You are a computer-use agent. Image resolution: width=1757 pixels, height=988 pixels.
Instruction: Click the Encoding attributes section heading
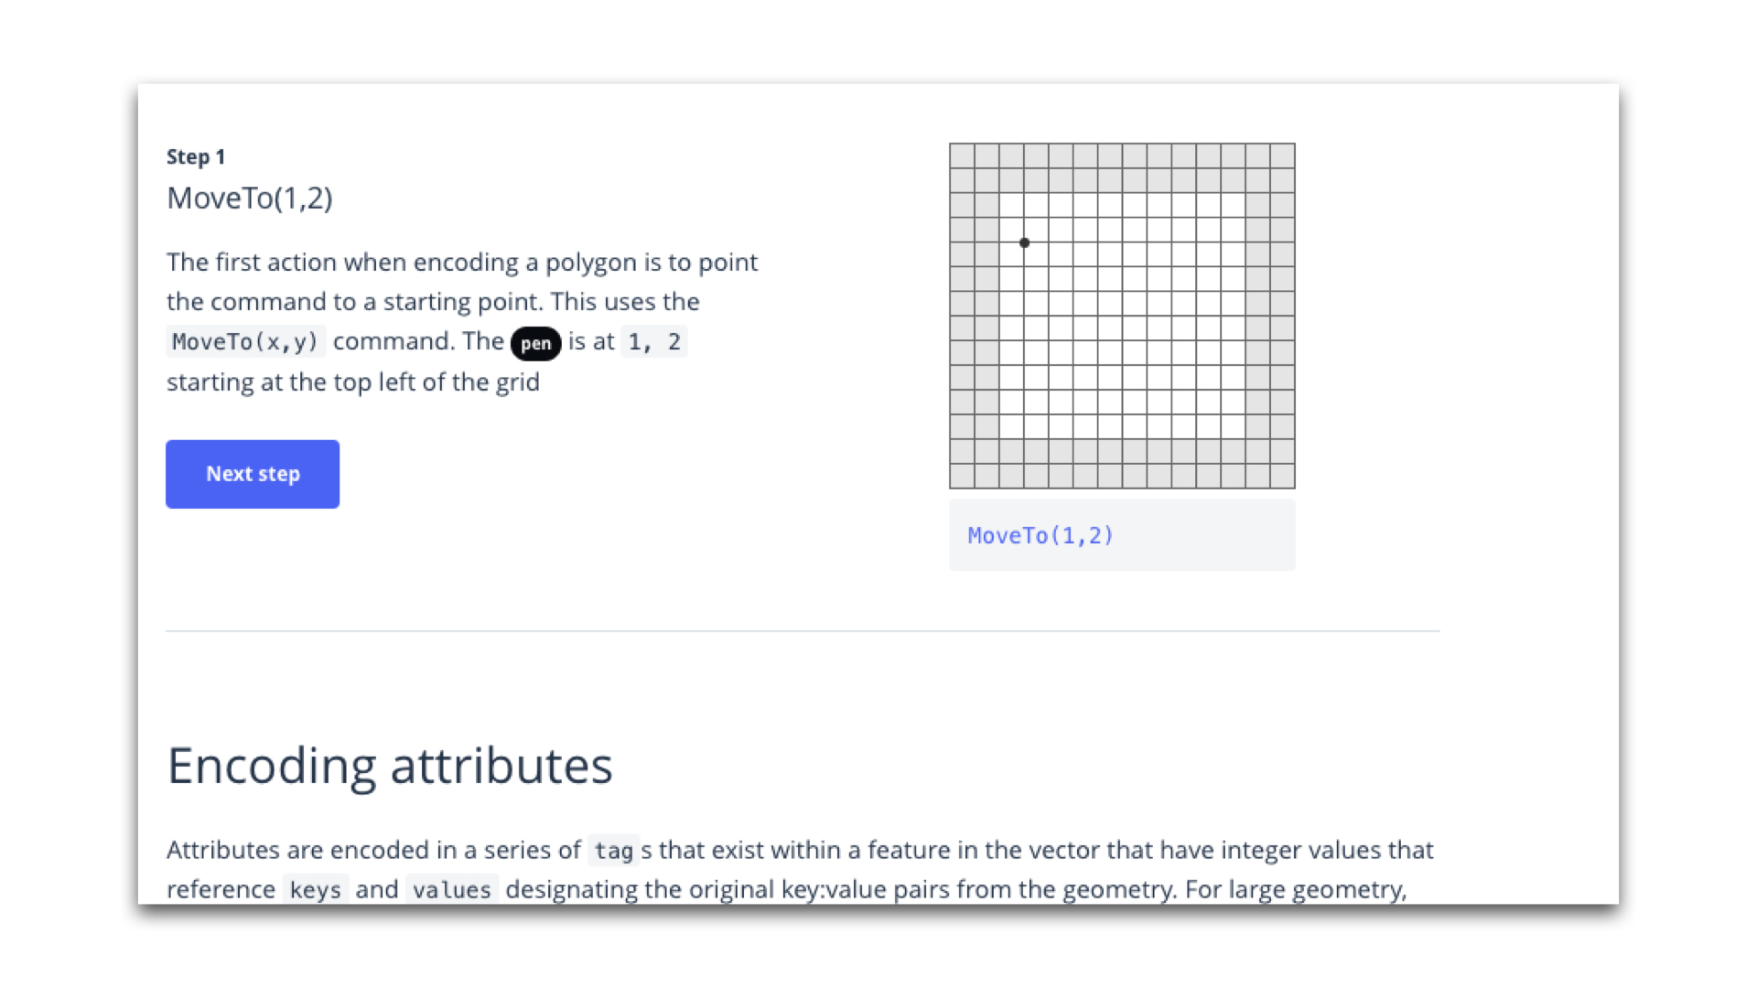390,767
